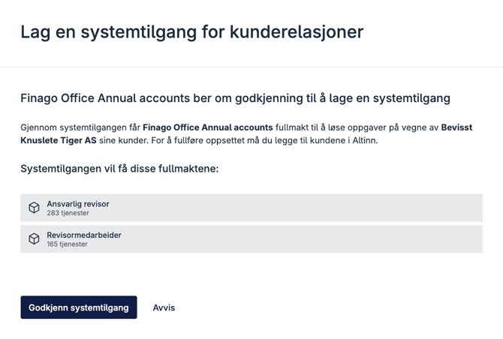The image size is (503, 339).
Task: Click bold 'Finago Office Annual accounts' in the paragraph
Action: [x=208, y=127]
